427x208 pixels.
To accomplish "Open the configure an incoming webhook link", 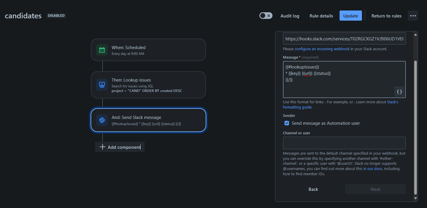I will 322,49.
